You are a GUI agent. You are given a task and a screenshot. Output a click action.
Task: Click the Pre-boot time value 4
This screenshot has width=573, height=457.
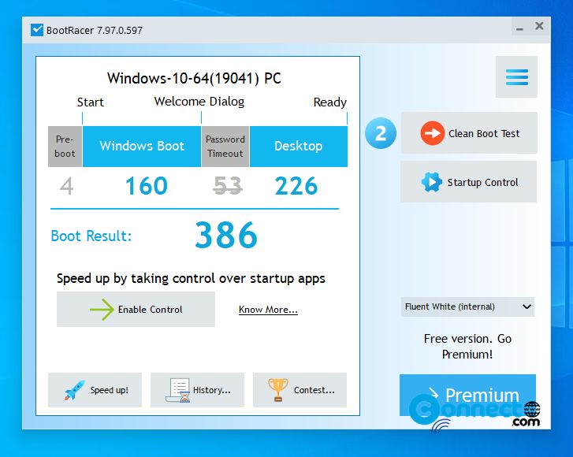[x=66, y=186]
